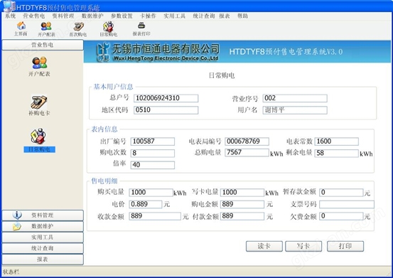Click the 电表常数 field showing 1600

tap(337, 141)
